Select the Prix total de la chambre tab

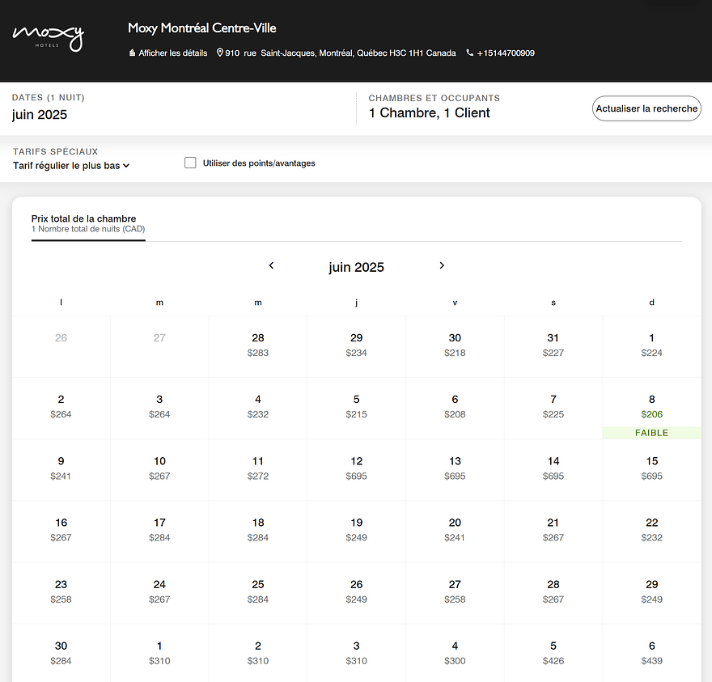tap(88, 223)
